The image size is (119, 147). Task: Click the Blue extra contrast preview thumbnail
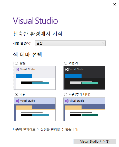point(84,109)
